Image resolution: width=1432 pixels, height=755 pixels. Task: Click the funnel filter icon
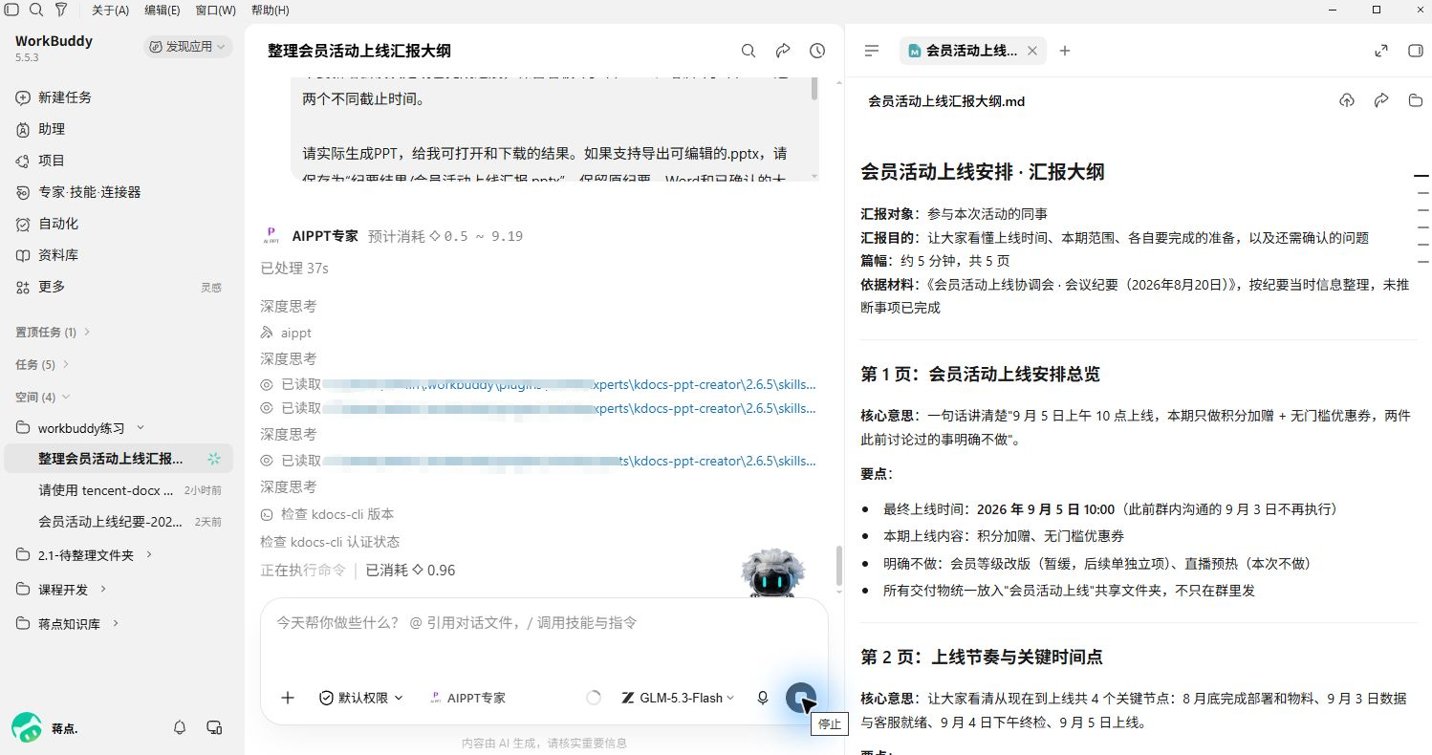point(61,10)
